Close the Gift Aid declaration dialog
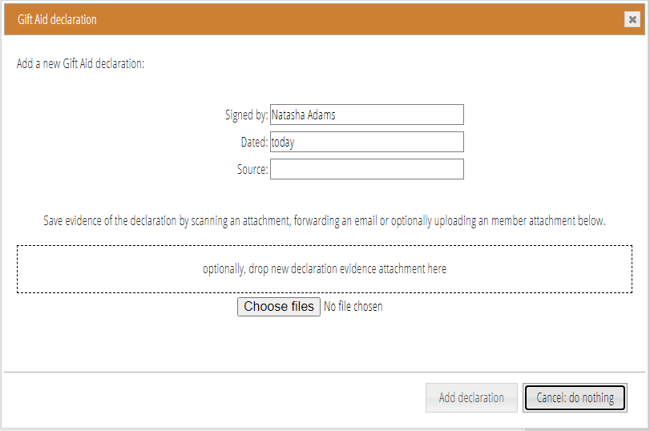 tap(632, 19)
